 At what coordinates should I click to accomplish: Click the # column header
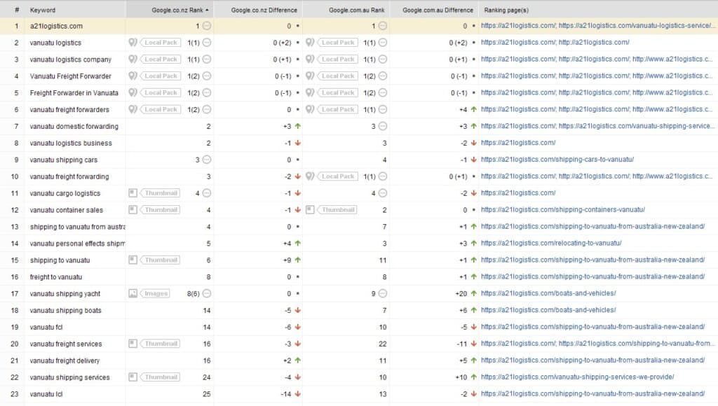pyautogui.click(x=17, y=10)
